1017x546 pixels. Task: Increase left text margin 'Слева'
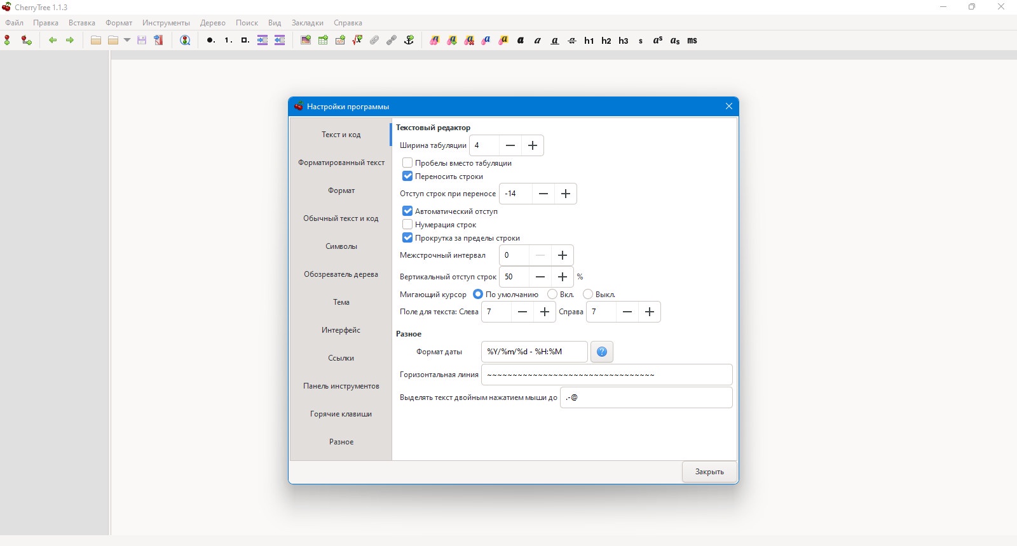point(545,312)
